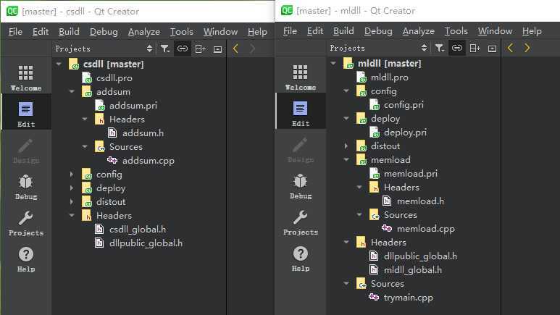Select addsum.pri file

133,105
